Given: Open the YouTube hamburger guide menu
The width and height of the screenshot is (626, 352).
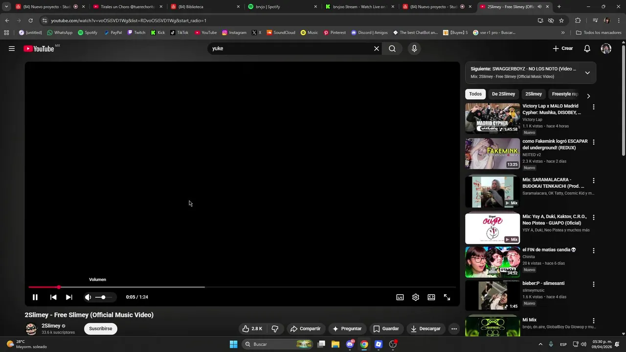Looking at the screenshot, I should (12, 48).
